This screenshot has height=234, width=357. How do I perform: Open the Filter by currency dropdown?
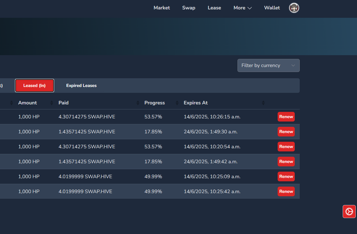click(x=269, y=66)
